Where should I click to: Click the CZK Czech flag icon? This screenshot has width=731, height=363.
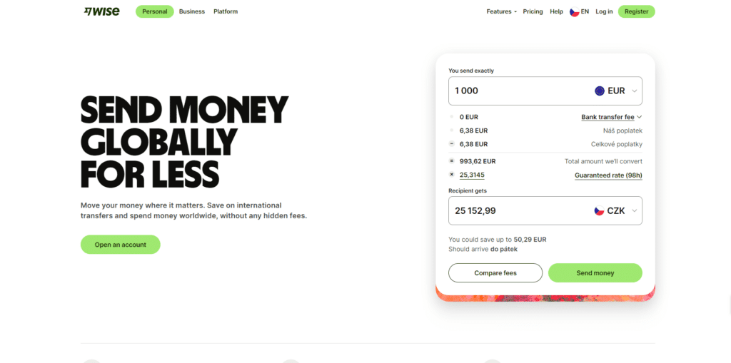pyautogui.click(x=600, y=211)
